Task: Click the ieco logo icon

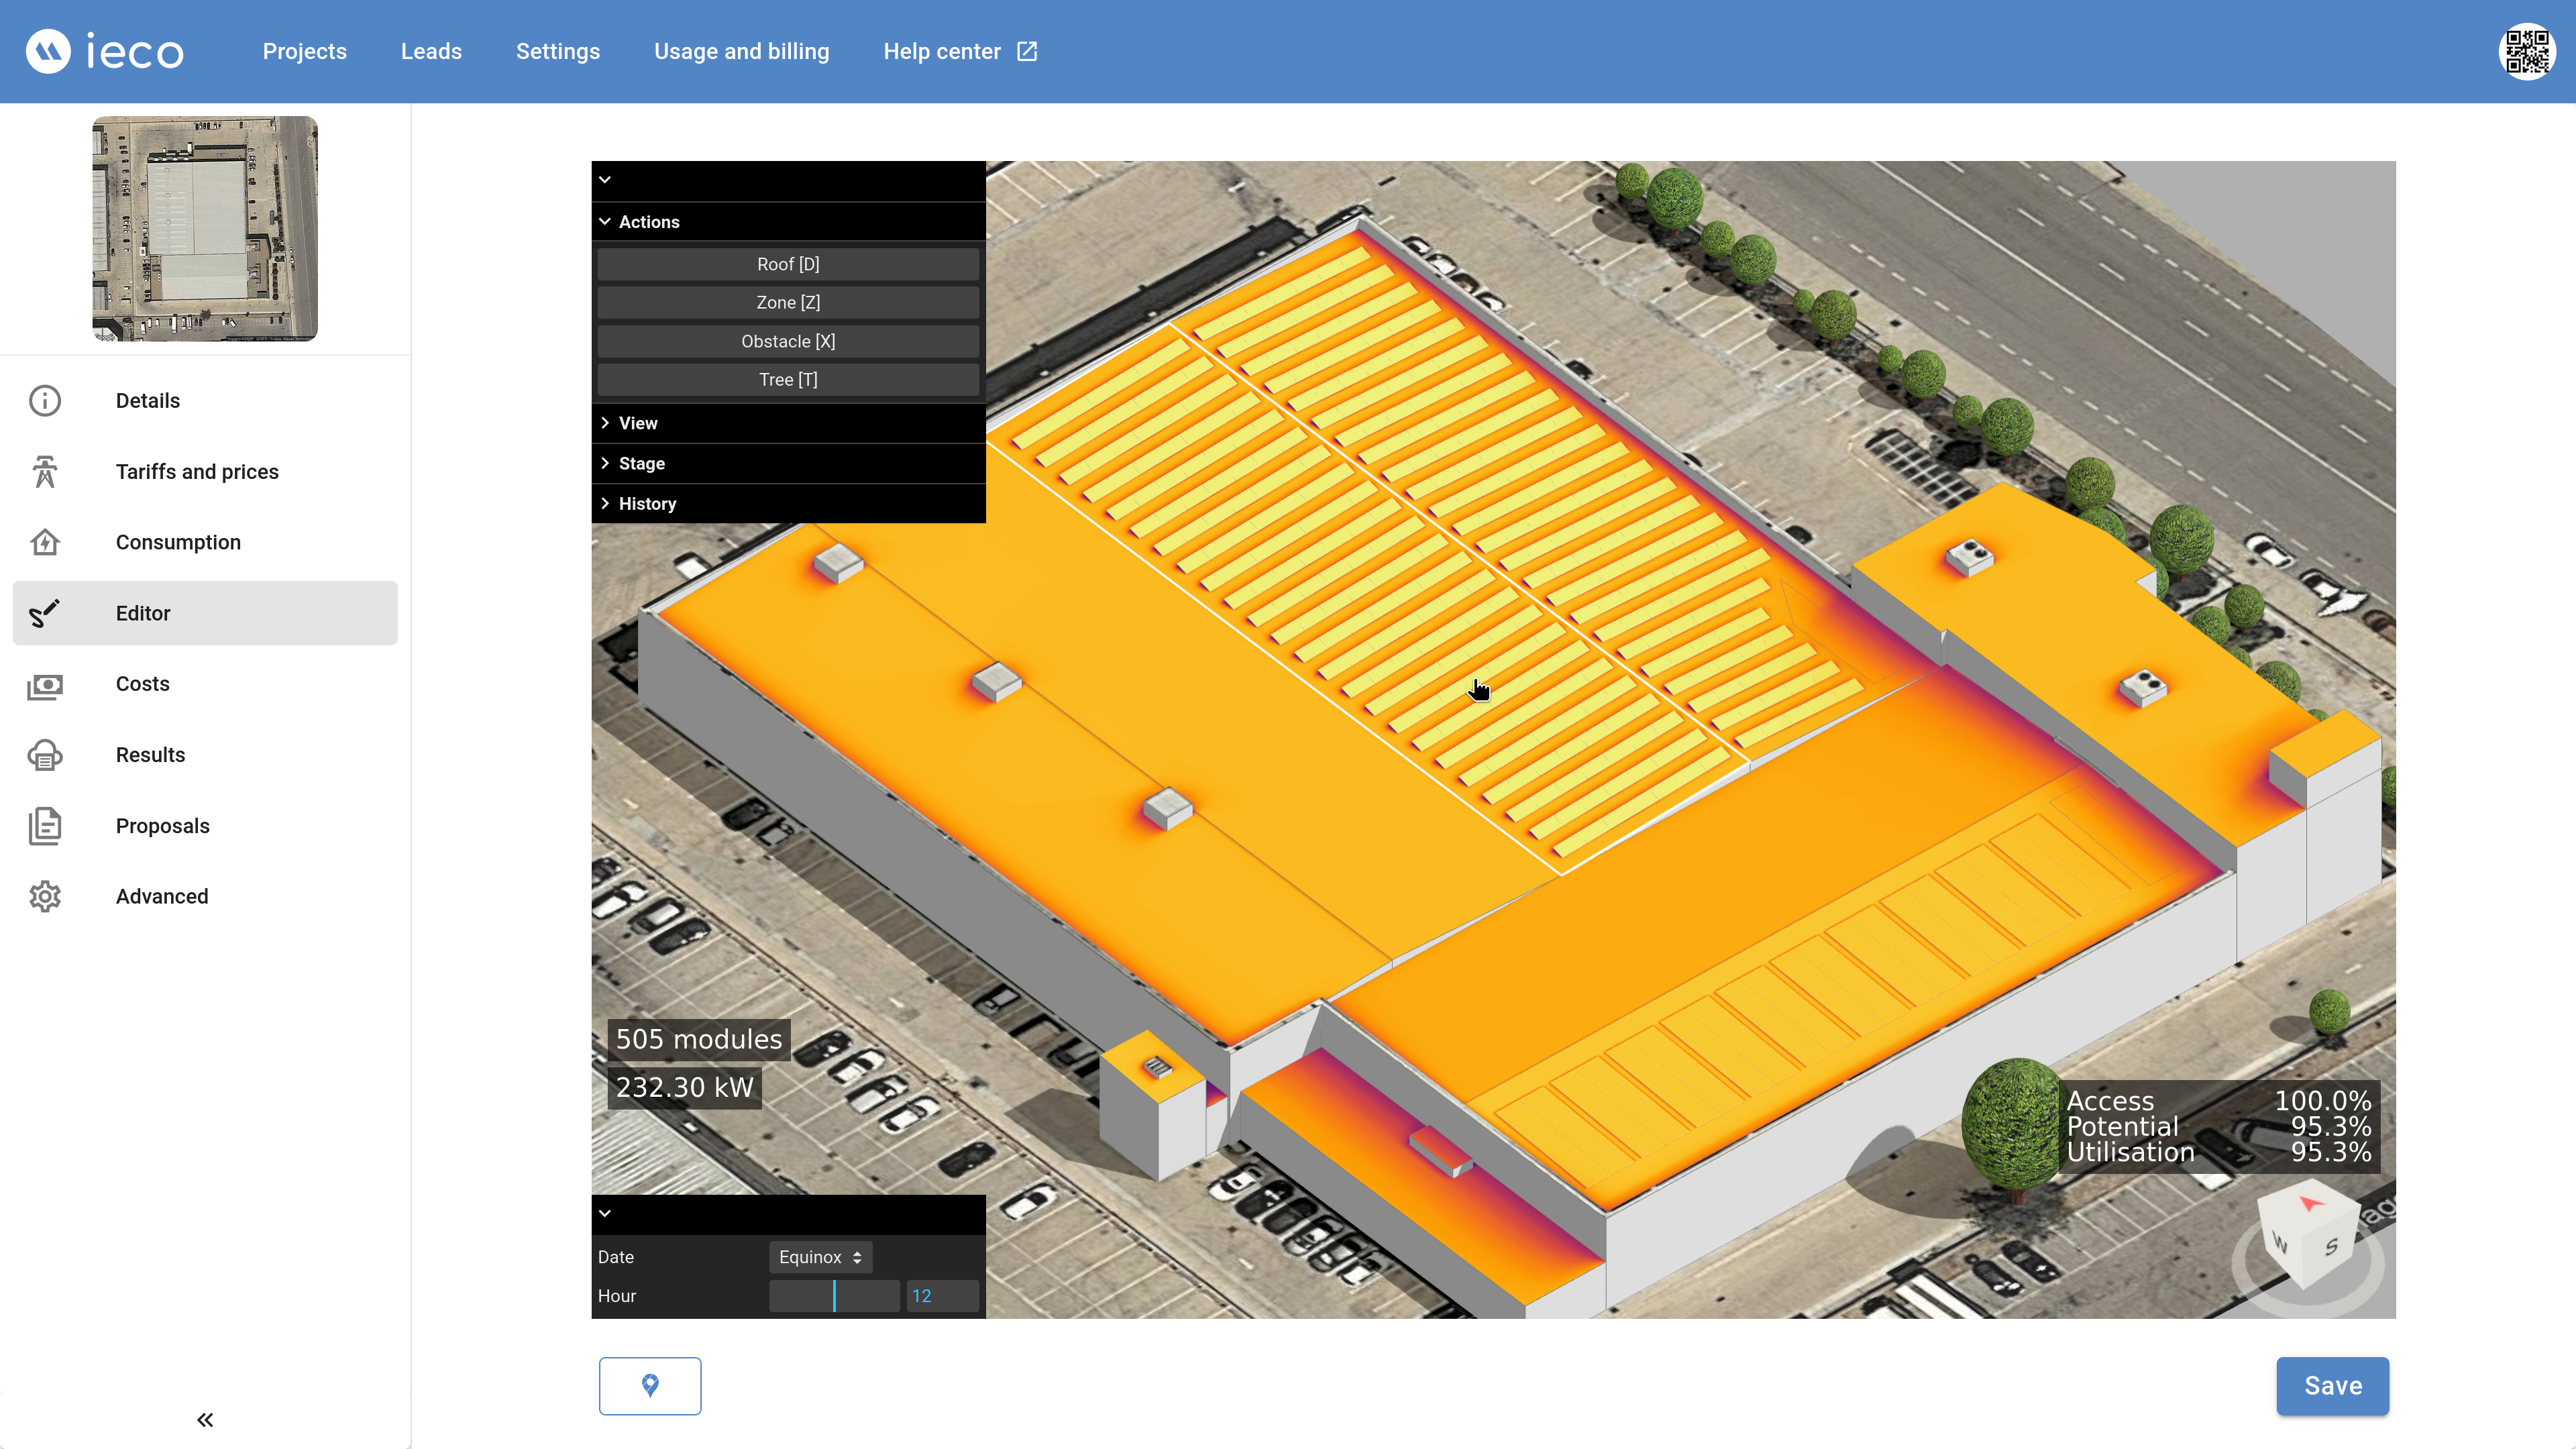Action: [x=48, y=51]
